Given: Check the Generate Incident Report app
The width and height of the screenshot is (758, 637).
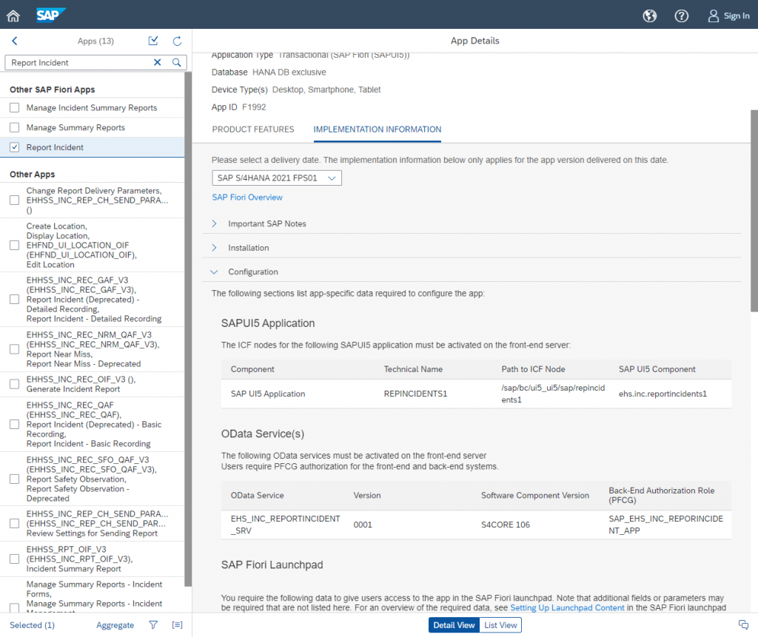Looking at the screenshot, I should pos(15,384).
